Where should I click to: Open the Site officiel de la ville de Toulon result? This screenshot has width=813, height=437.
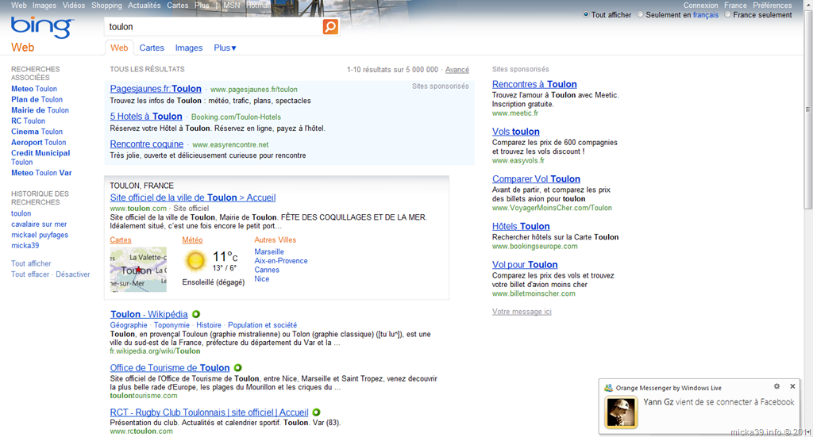click(x=193, y=197)
